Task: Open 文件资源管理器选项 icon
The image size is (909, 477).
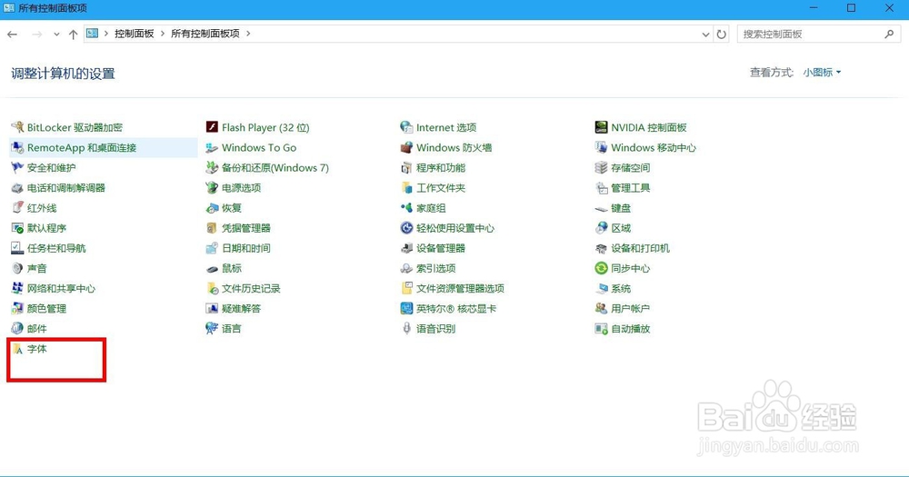Action: click(x=406, y=288)
